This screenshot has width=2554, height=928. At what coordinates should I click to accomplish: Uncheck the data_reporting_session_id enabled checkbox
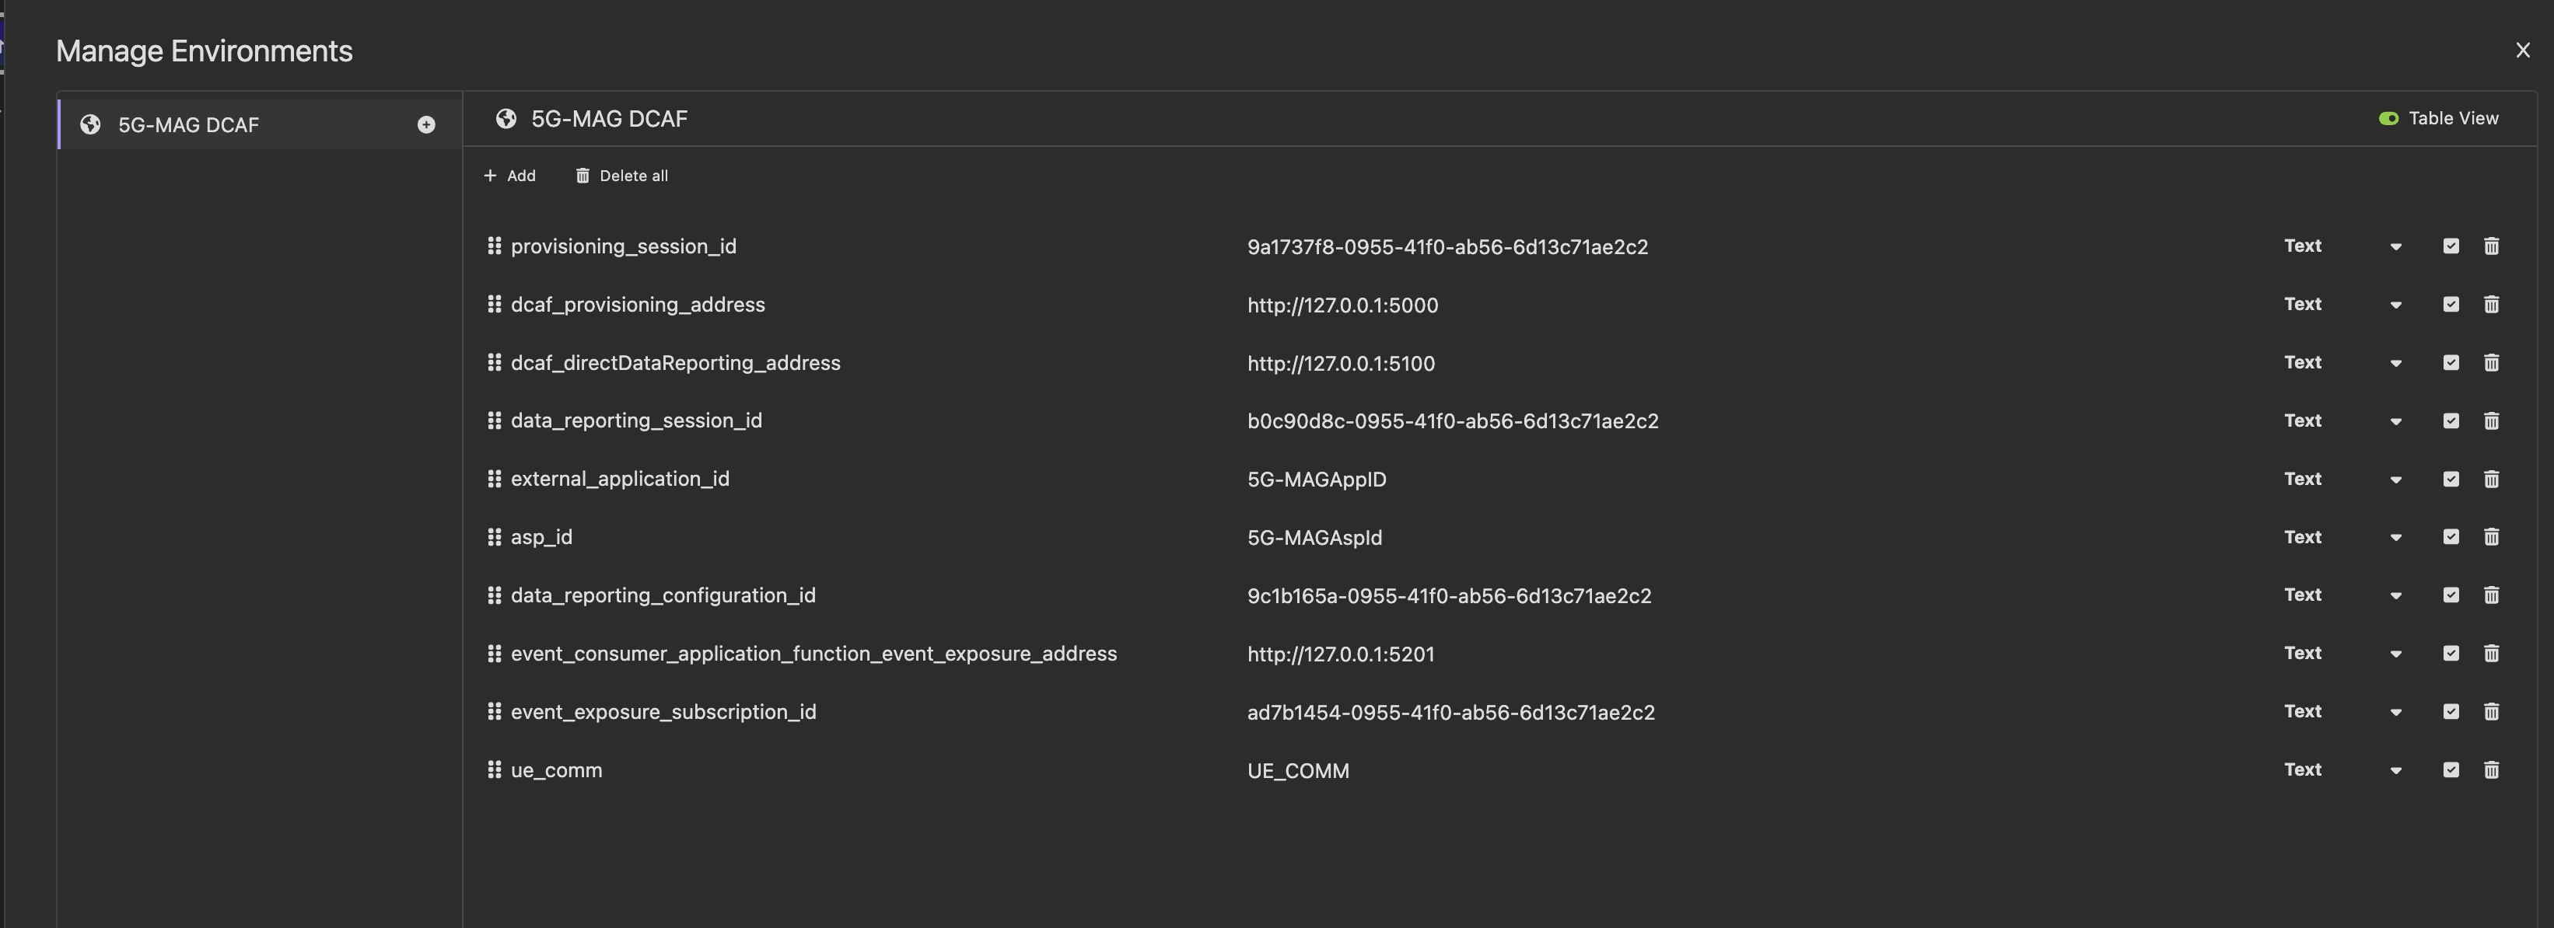[x=2451, y=421]
